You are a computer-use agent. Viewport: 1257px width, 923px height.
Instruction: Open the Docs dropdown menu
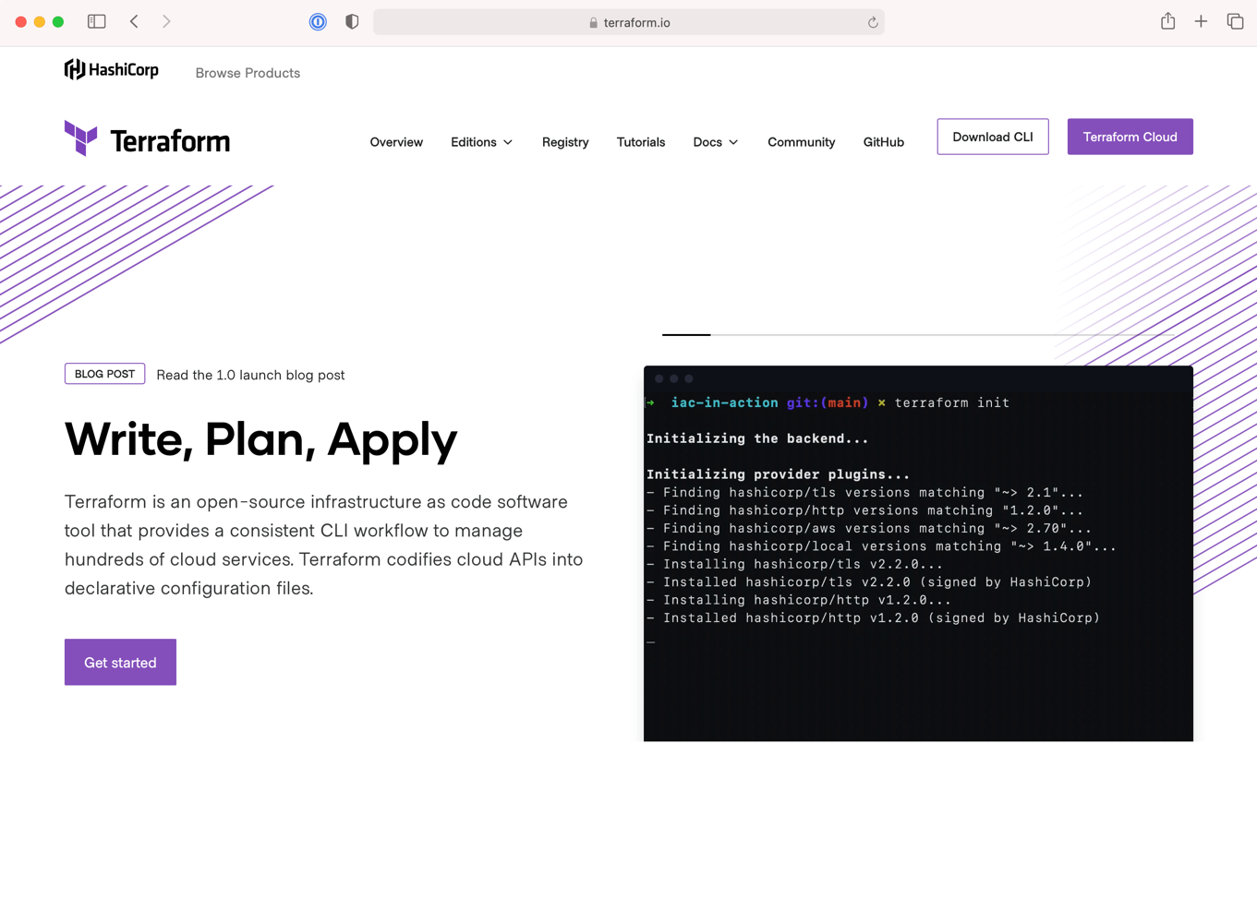tap(715, 142)
